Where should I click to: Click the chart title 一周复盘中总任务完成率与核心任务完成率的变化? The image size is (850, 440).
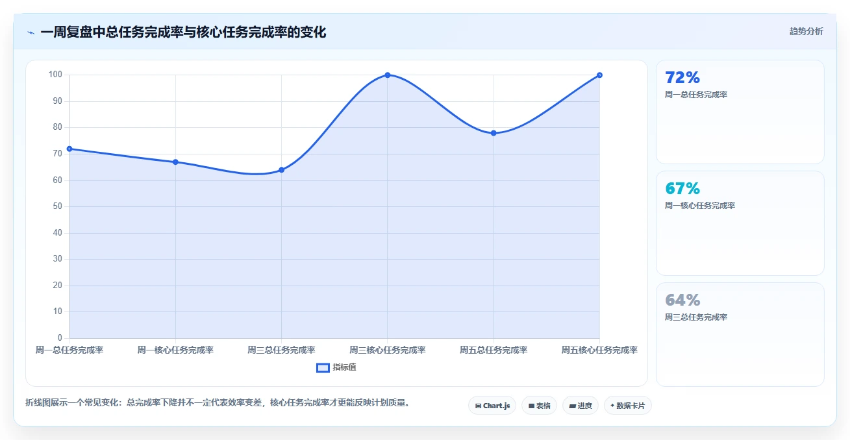click(183, 32)
